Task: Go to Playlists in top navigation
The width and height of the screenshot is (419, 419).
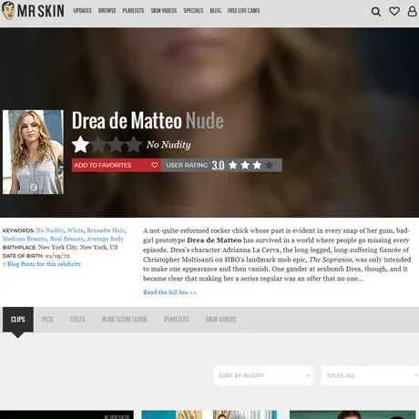Action: coord(133,11)
